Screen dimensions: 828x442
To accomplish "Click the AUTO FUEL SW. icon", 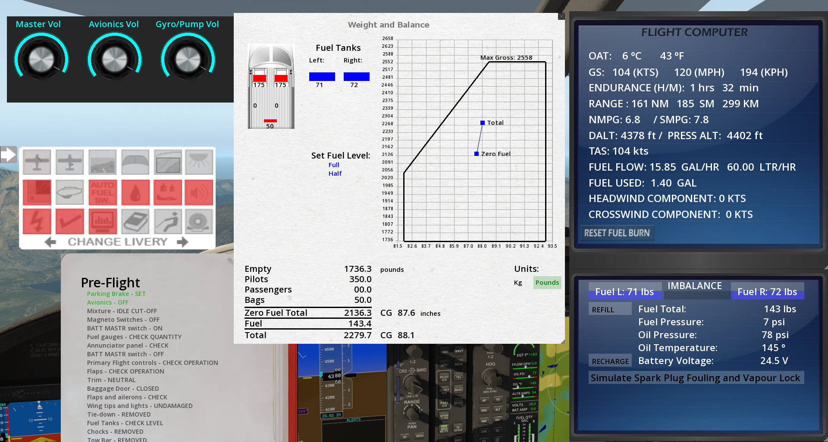I will point(103,192).
